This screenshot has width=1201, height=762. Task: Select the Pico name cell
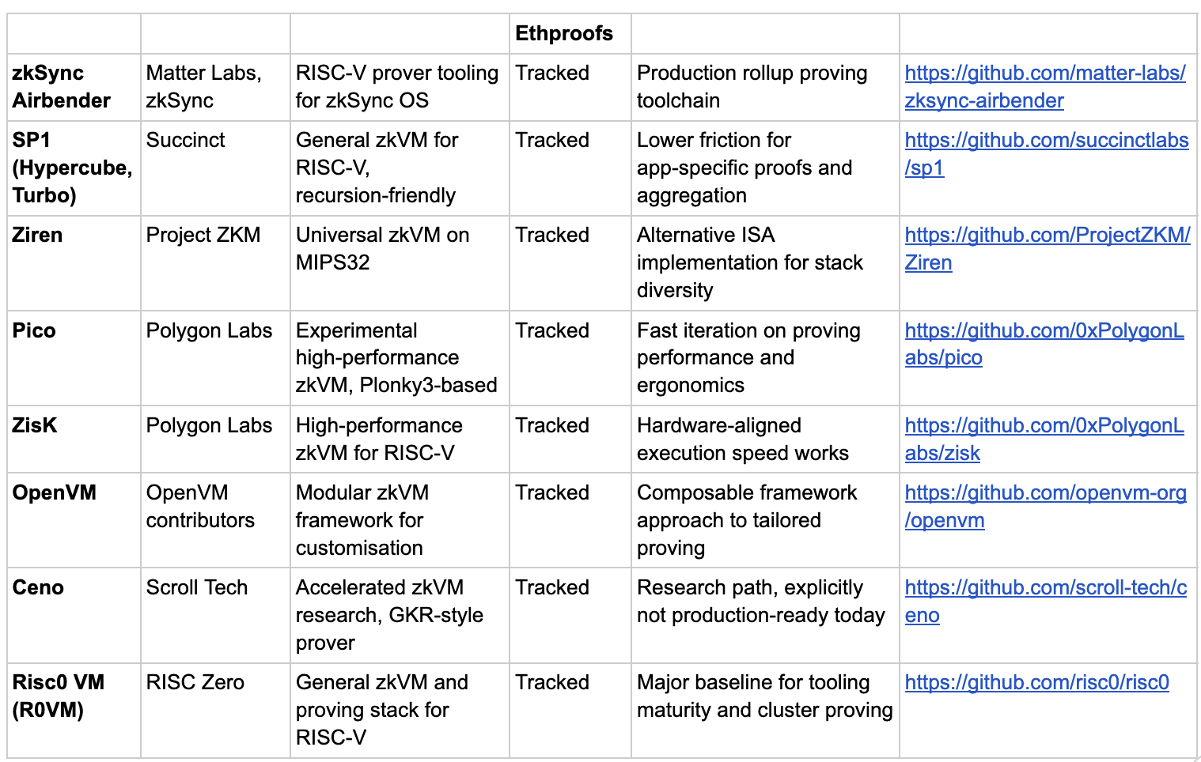tap(74, 358)
